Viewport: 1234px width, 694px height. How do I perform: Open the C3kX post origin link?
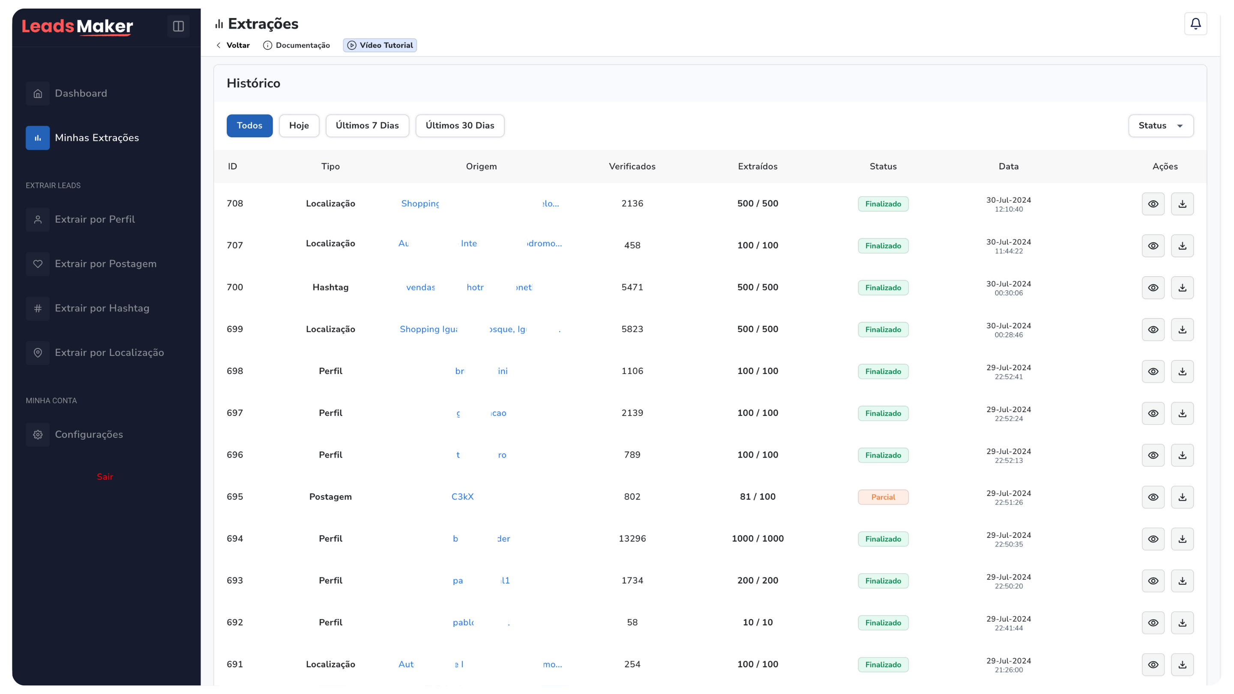point(462,497)
